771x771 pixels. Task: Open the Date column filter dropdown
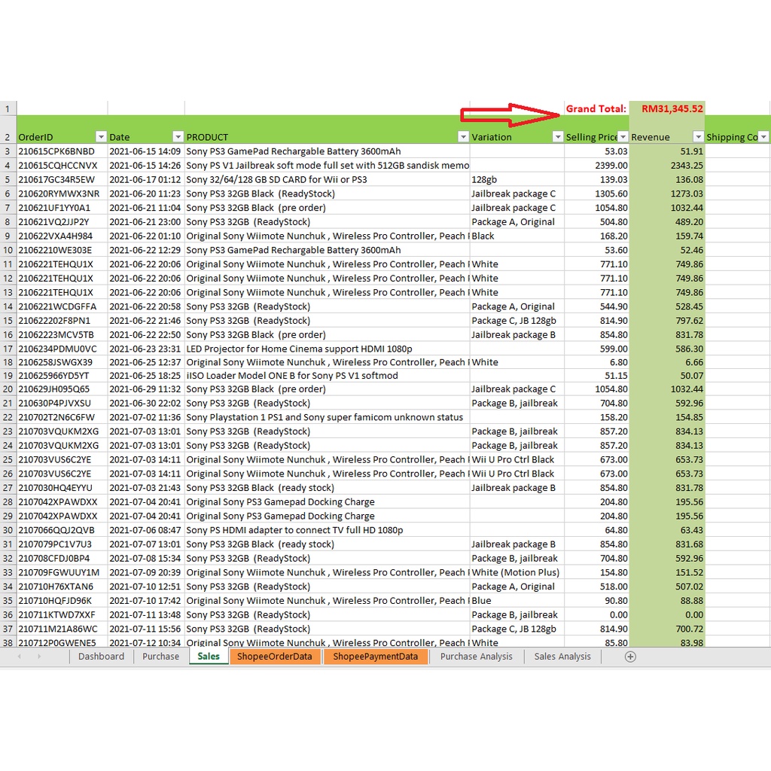pyautogui.click(x=178, y=137)
